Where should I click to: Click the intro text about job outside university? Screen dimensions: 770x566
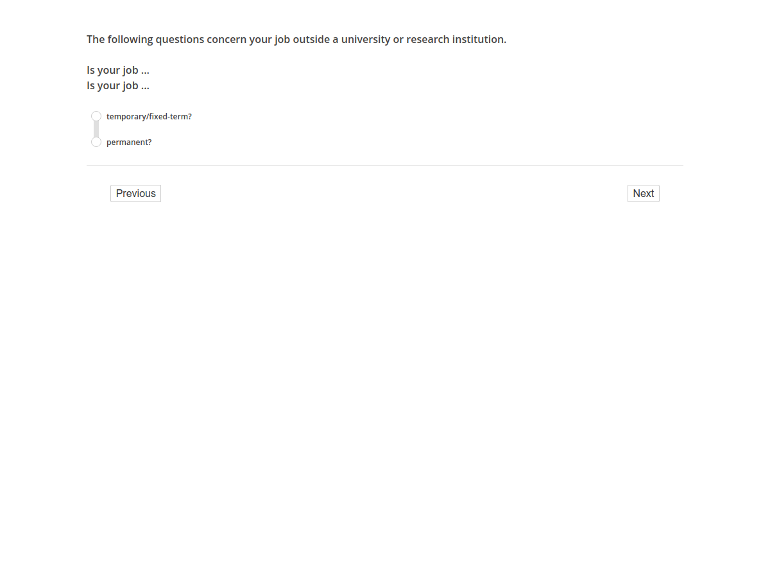296,39
